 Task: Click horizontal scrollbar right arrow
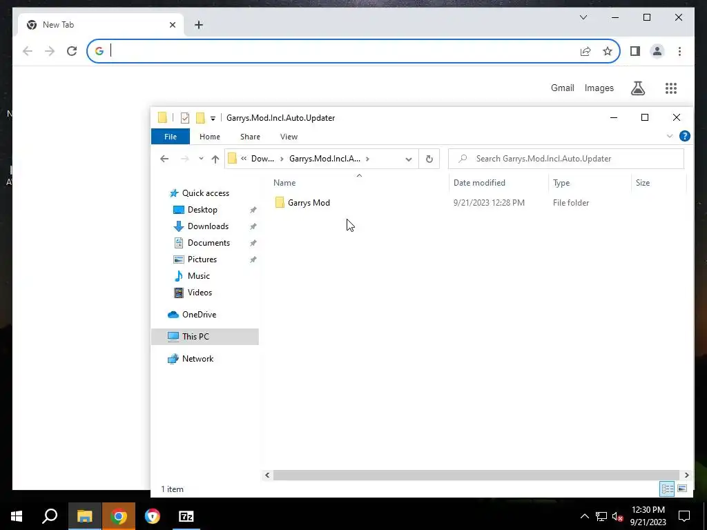(x=686, y=475)
